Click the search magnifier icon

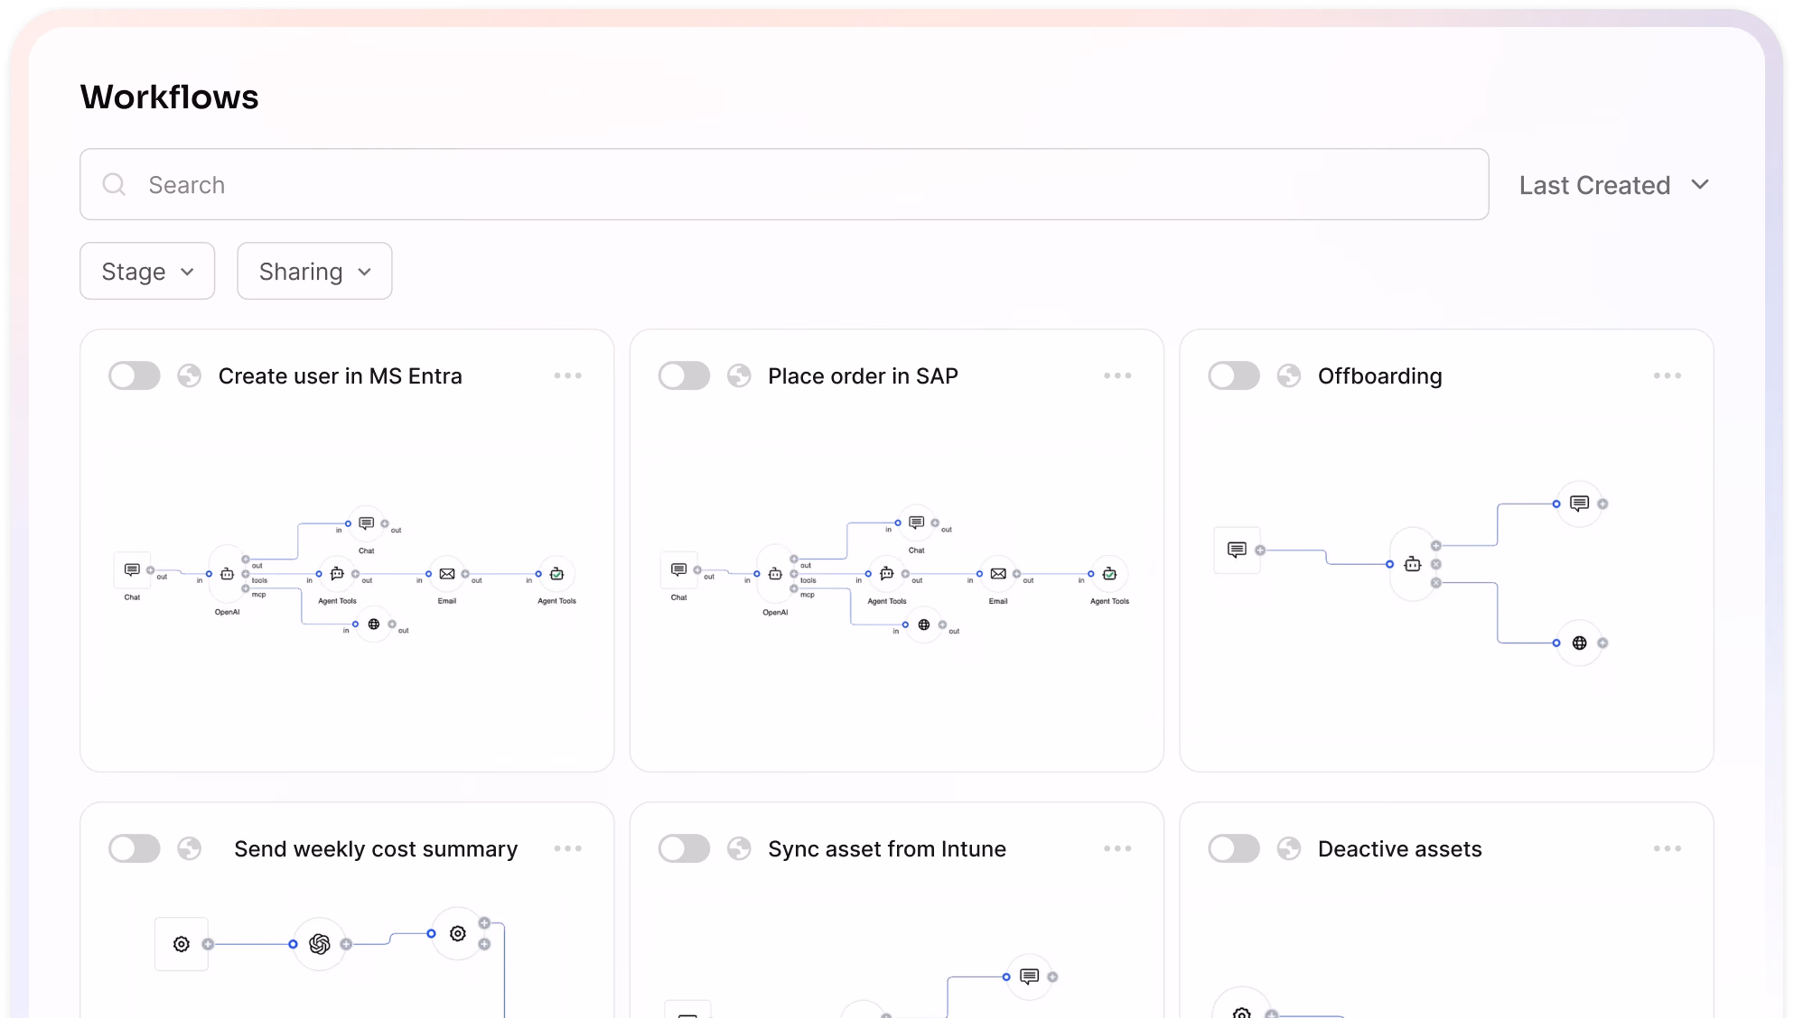click(114, 184)
